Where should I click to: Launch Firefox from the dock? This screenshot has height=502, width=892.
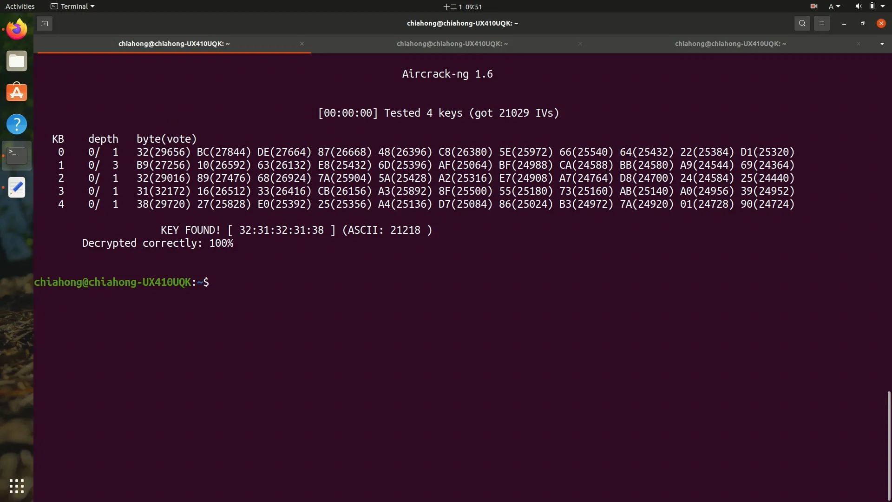pos(16,29)
